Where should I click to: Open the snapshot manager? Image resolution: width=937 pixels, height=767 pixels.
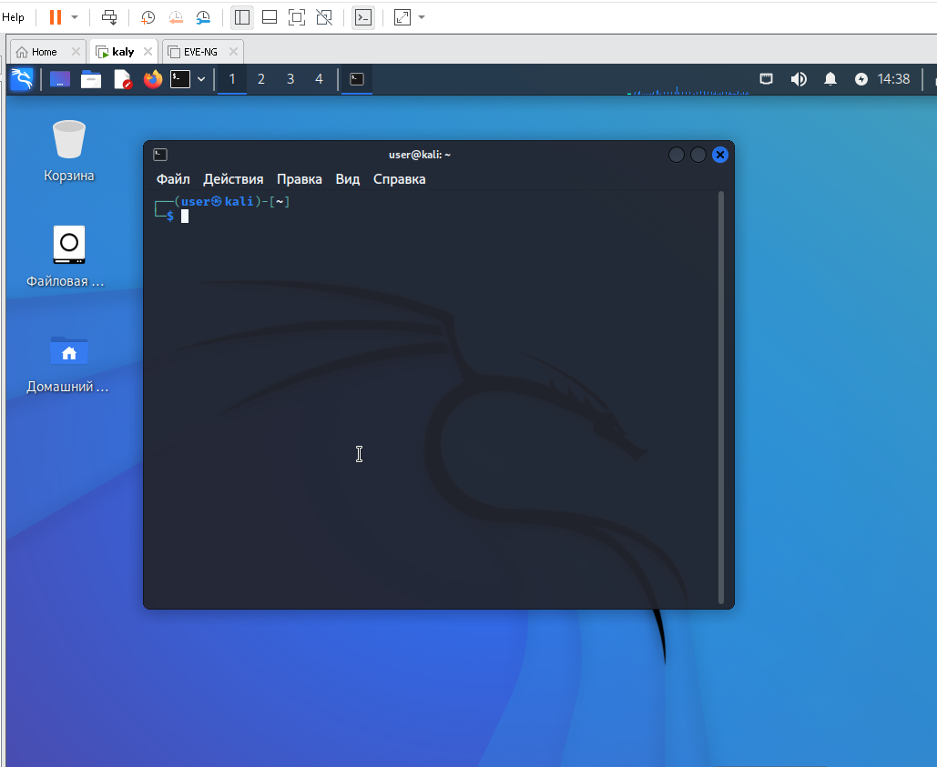pos(203,17)
